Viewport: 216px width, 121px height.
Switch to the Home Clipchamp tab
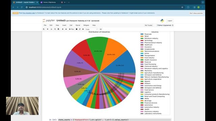point(50,2)
